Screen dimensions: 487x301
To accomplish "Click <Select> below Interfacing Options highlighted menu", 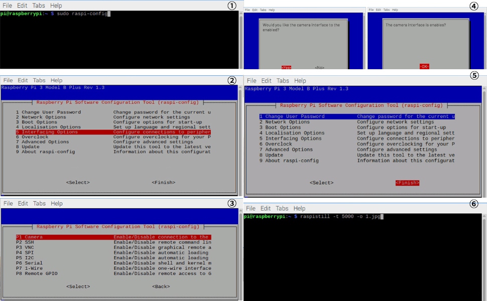I will click(78, 183).
